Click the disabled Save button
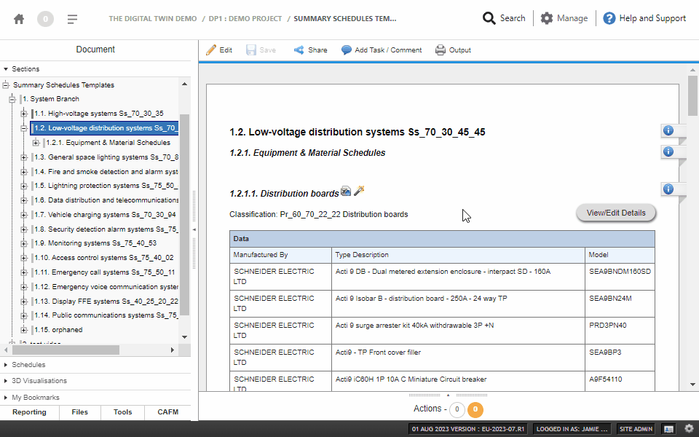This screenshot has width=699, height=437. (261, 50)
